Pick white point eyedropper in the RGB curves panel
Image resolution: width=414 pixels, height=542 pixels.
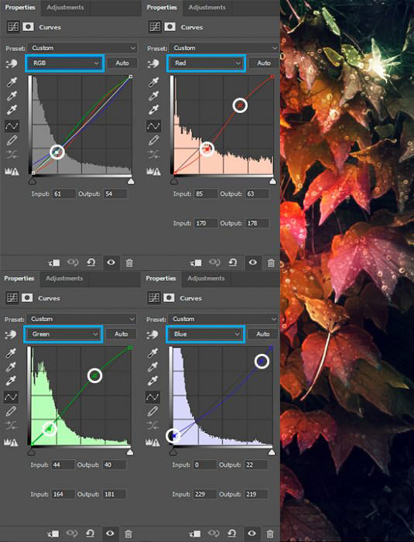[x=12, y=110]
